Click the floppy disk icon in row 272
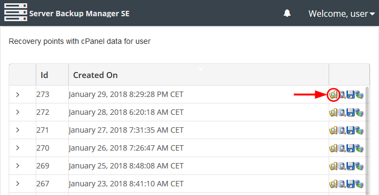The width and height of the screenshot is (379, 195). click(350, 113)
